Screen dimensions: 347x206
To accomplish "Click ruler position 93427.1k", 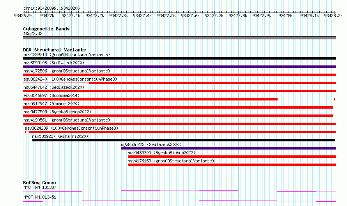I will (71, 16).
